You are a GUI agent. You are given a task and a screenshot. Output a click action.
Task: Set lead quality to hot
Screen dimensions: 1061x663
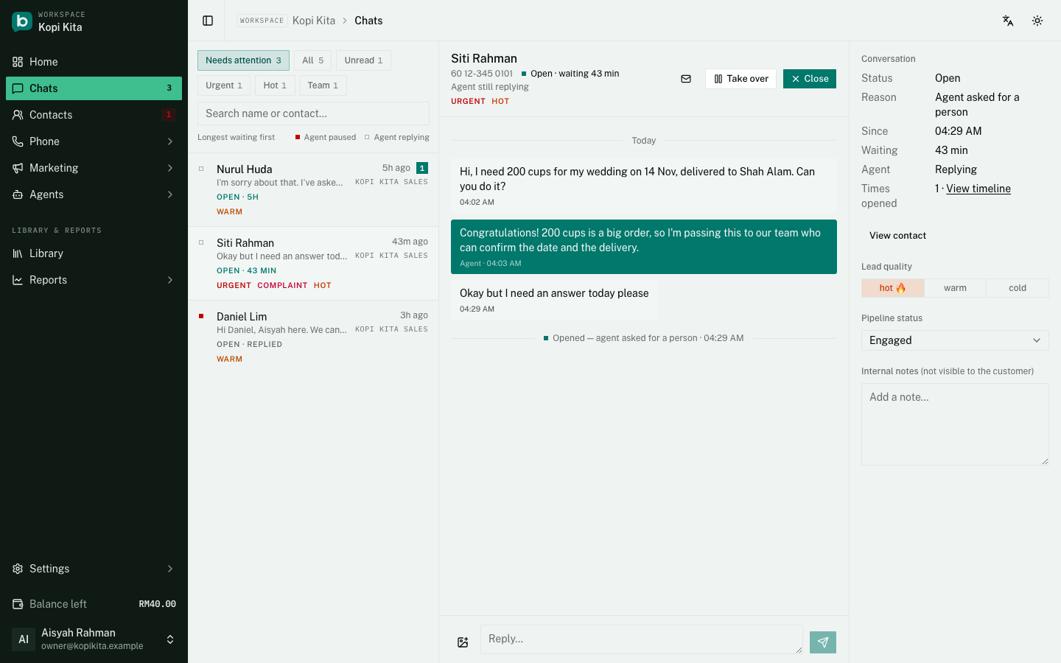tap(893, 288)
